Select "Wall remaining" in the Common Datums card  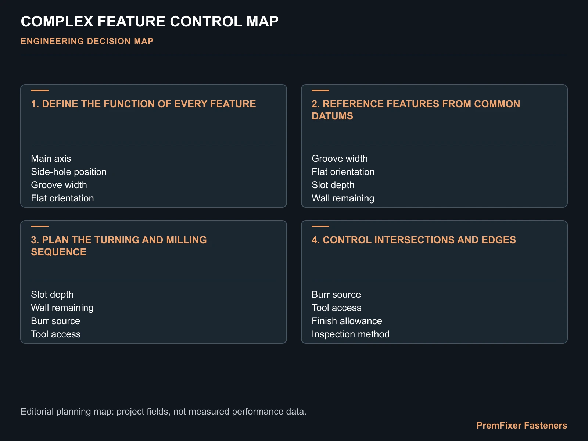343,198
